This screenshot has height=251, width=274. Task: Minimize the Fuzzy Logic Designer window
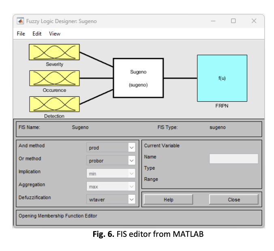213,21
